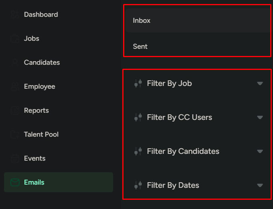The height and width of the screenshot is (209, 273).
Task: Open the Events menu label
Action: (35, 159)
